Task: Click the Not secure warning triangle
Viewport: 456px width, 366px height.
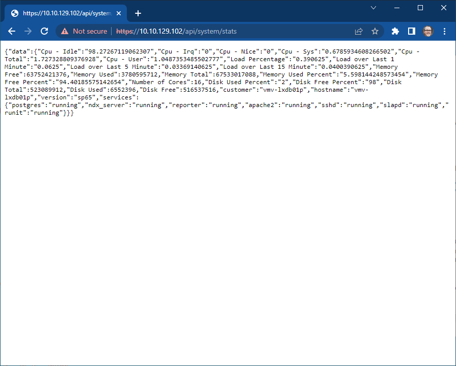Action: click(x=64, y=31)
